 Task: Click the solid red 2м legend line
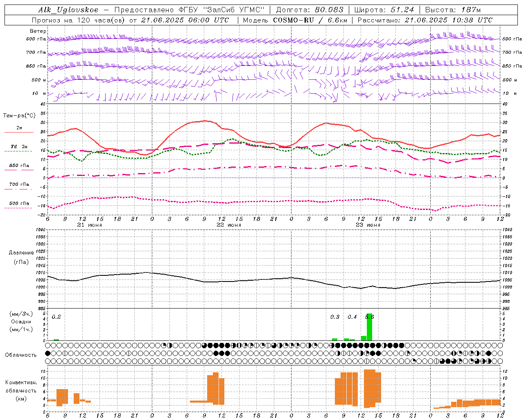click(x=19, y=133)
